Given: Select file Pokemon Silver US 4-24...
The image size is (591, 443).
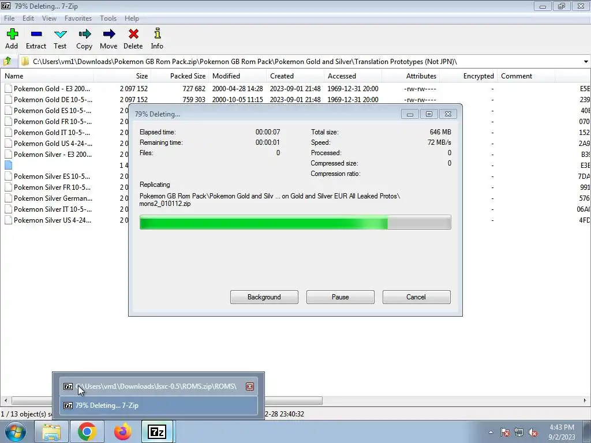Looking at the screenshot, I should 53,220.
